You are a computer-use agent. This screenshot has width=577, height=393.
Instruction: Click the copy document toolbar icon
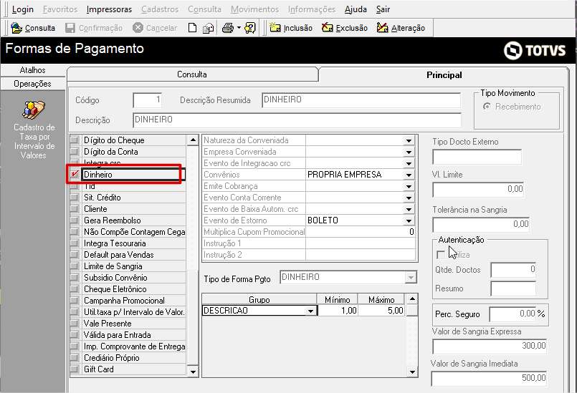click(209, 28)
